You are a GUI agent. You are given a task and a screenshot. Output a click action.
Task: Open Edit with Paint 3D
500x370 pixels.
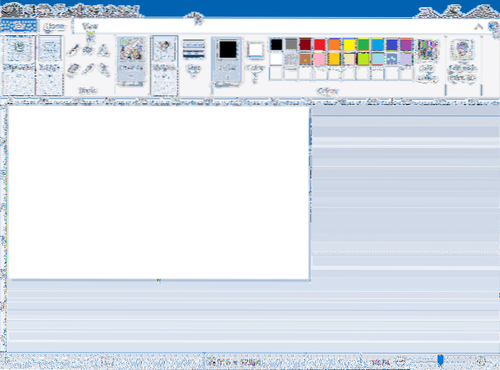click(461, 57)
